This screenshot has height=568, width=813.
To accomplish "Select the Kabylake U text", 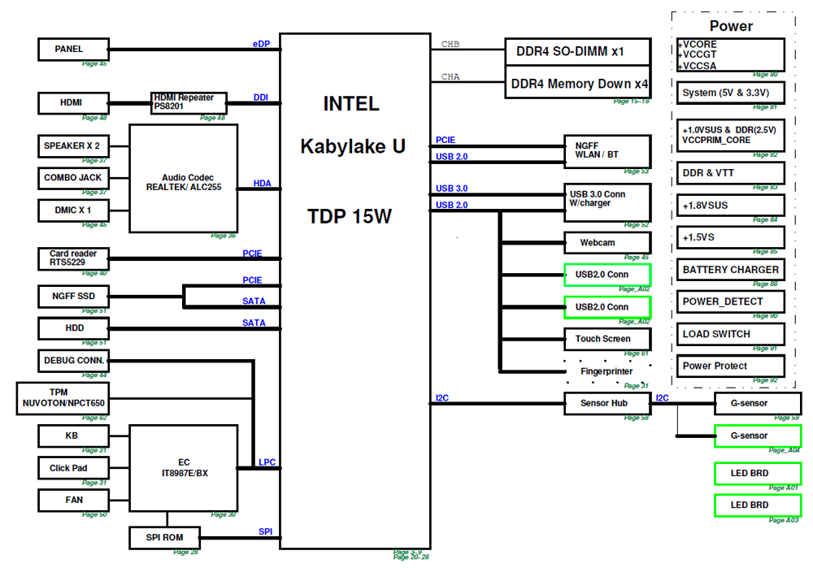I will click(x=353, y=146).
